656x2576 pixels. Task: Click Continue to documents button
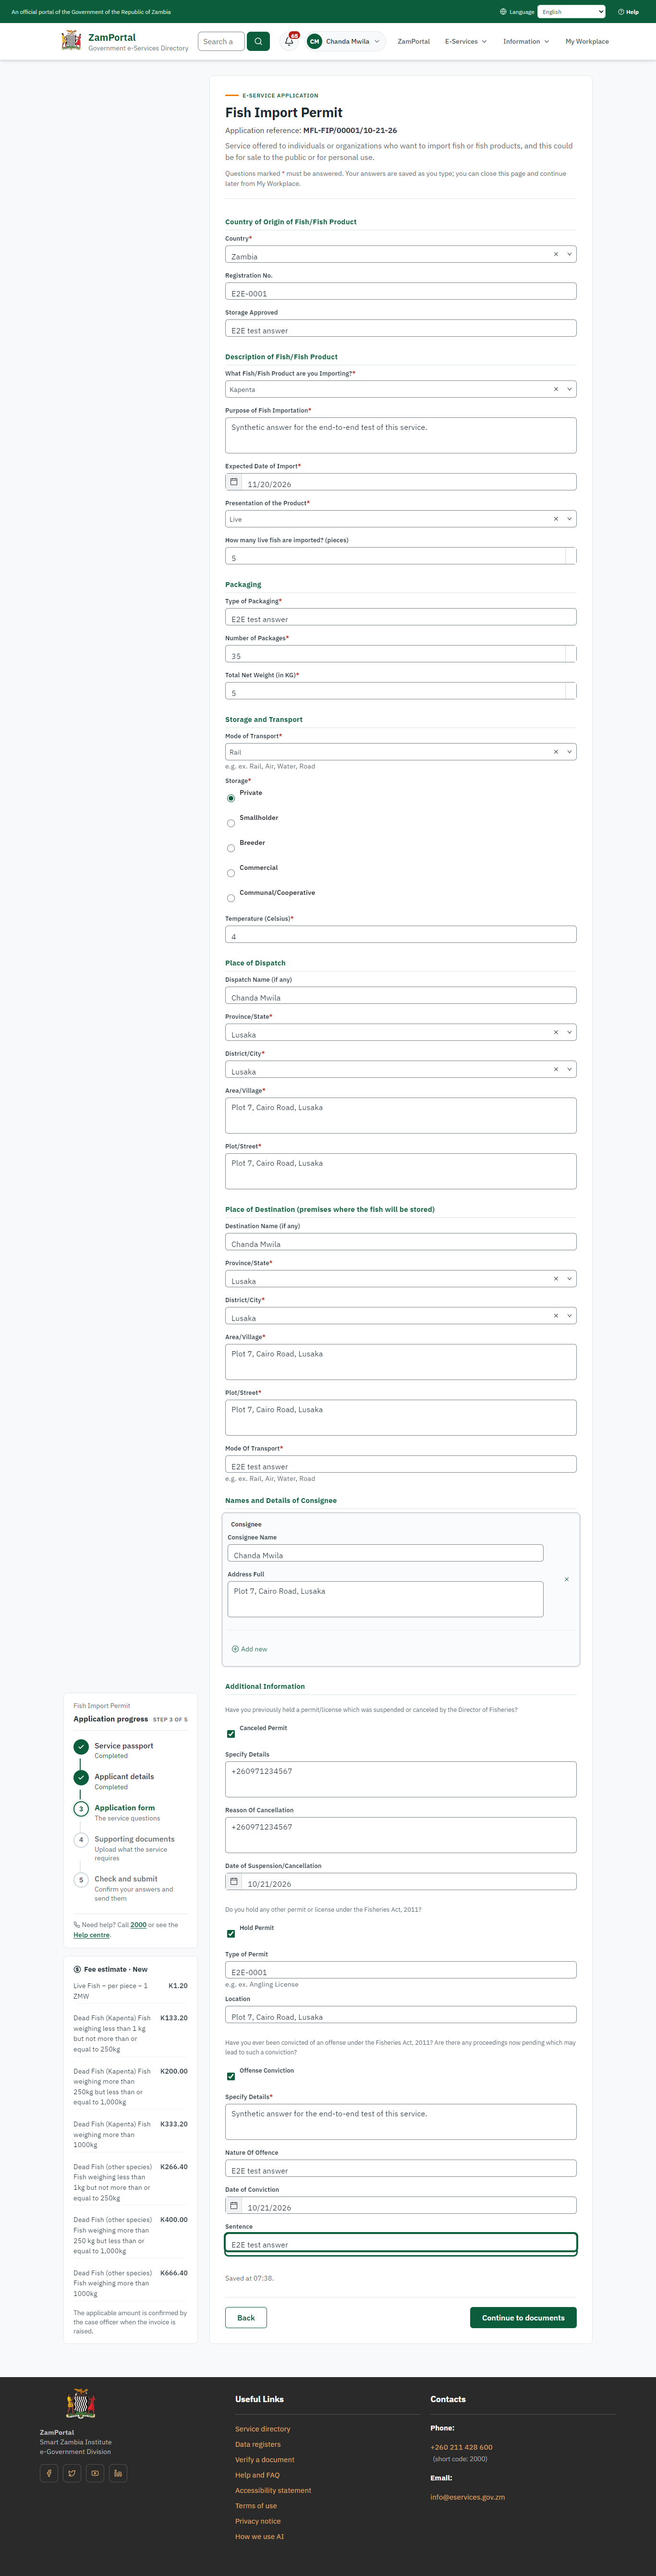coord(523,2317)
